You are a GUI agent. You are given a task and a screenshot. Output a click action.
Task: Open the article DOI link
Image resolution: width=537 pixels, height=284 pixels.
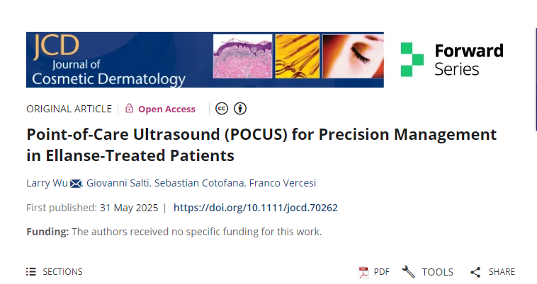coord(256,208)
